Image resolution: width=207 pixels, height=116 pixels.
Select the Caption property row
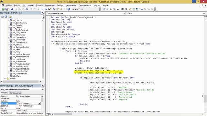21,111
